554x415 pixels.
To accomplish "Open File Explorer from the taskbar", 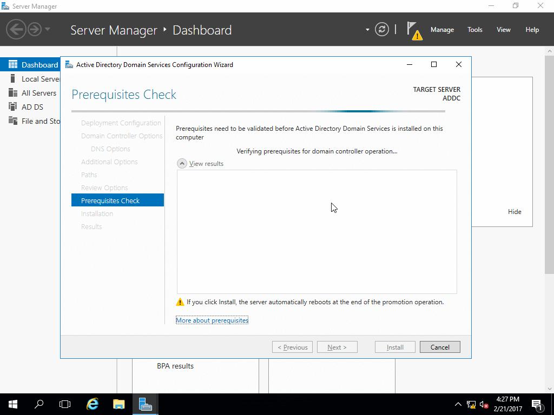I will (118, 404).
